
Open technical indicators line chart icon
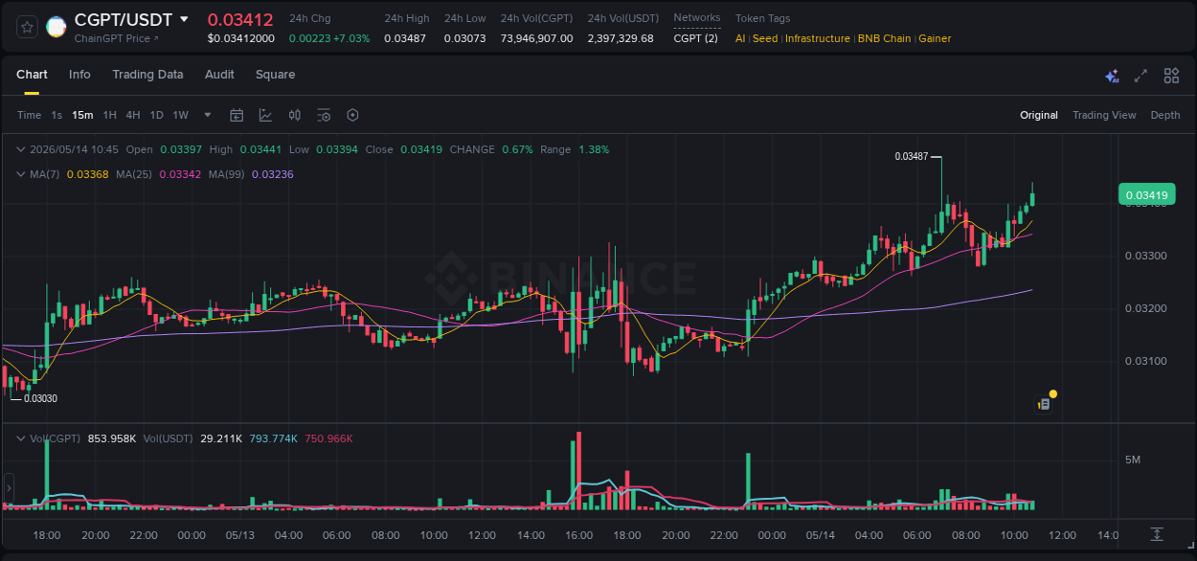(265, 115)
